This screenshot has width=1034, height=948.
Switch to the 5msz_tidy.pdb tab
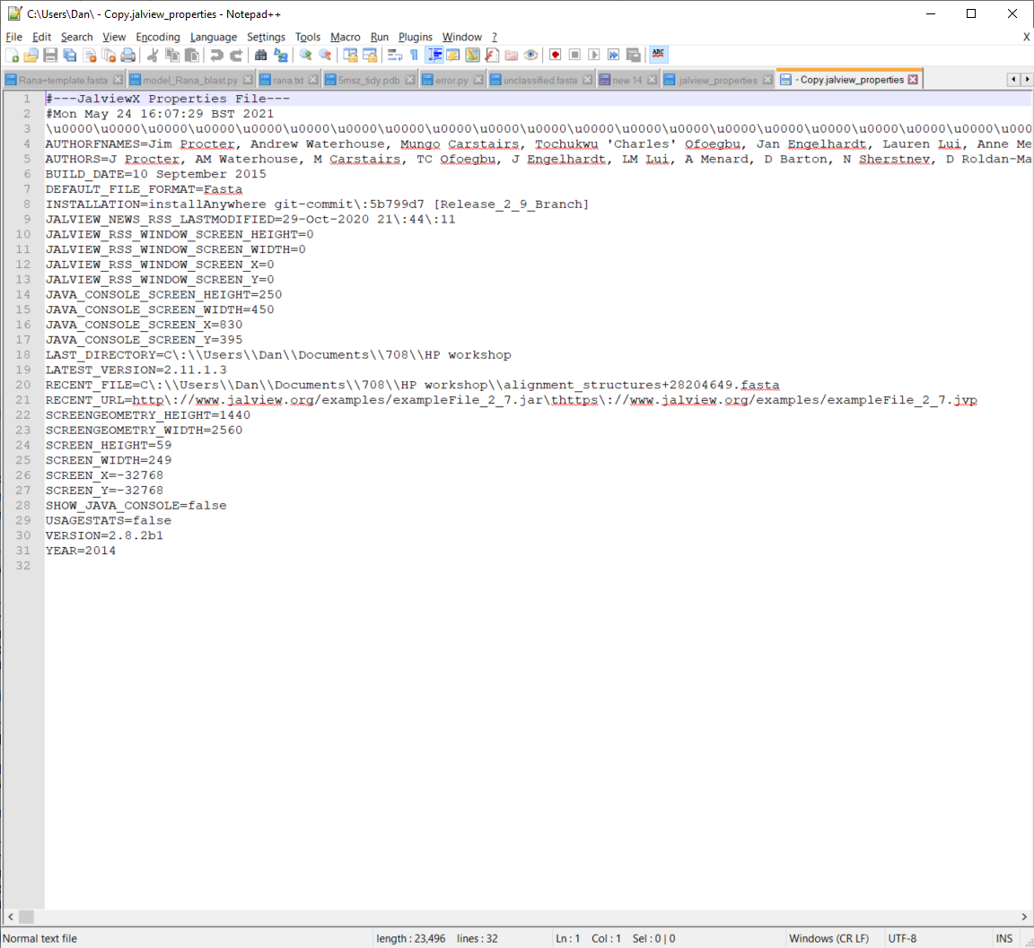coord(369,80)
